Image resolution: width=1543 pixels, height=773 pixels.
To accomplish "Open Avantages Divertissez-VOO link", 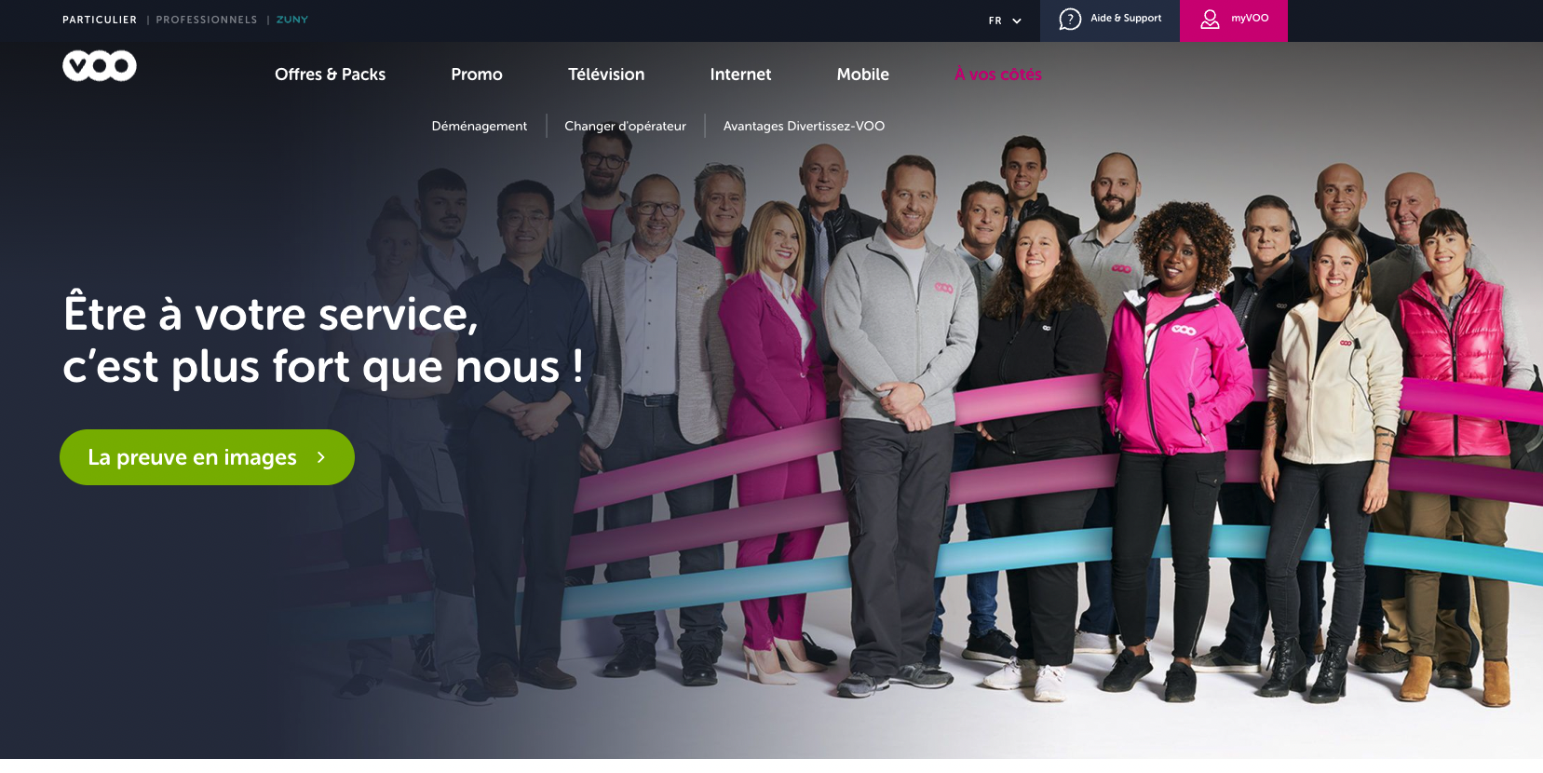I will pos(804,126).
